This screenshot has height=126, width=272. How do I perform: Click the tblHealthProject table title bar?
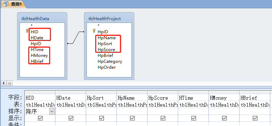coord(109,18)
